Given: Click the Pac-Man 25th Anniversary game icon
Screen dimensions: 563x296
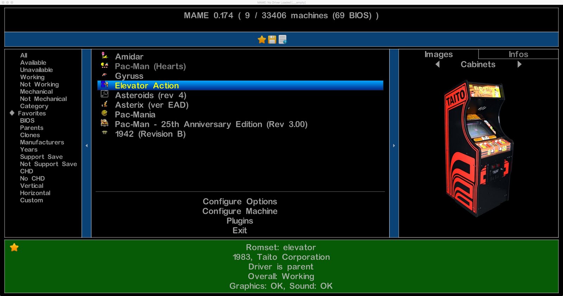Looking at the screenshot, I should (x=105, y=123).
